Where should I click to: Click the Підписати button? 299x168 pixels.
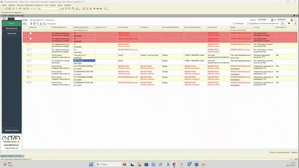point(50,20)
